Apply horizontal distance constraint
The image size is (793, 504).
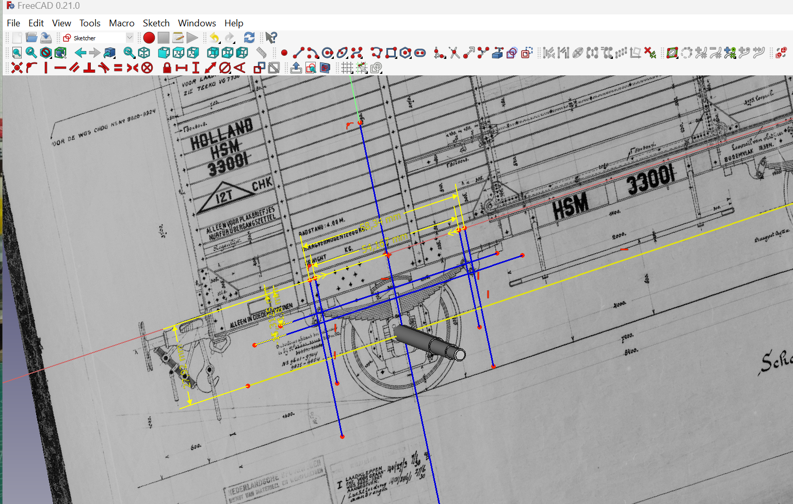(181, 68)
